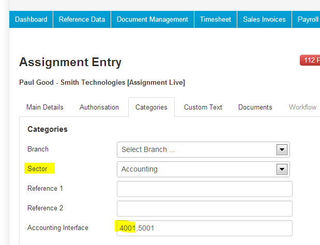Open the Select Branch combo box

point(203,150)
